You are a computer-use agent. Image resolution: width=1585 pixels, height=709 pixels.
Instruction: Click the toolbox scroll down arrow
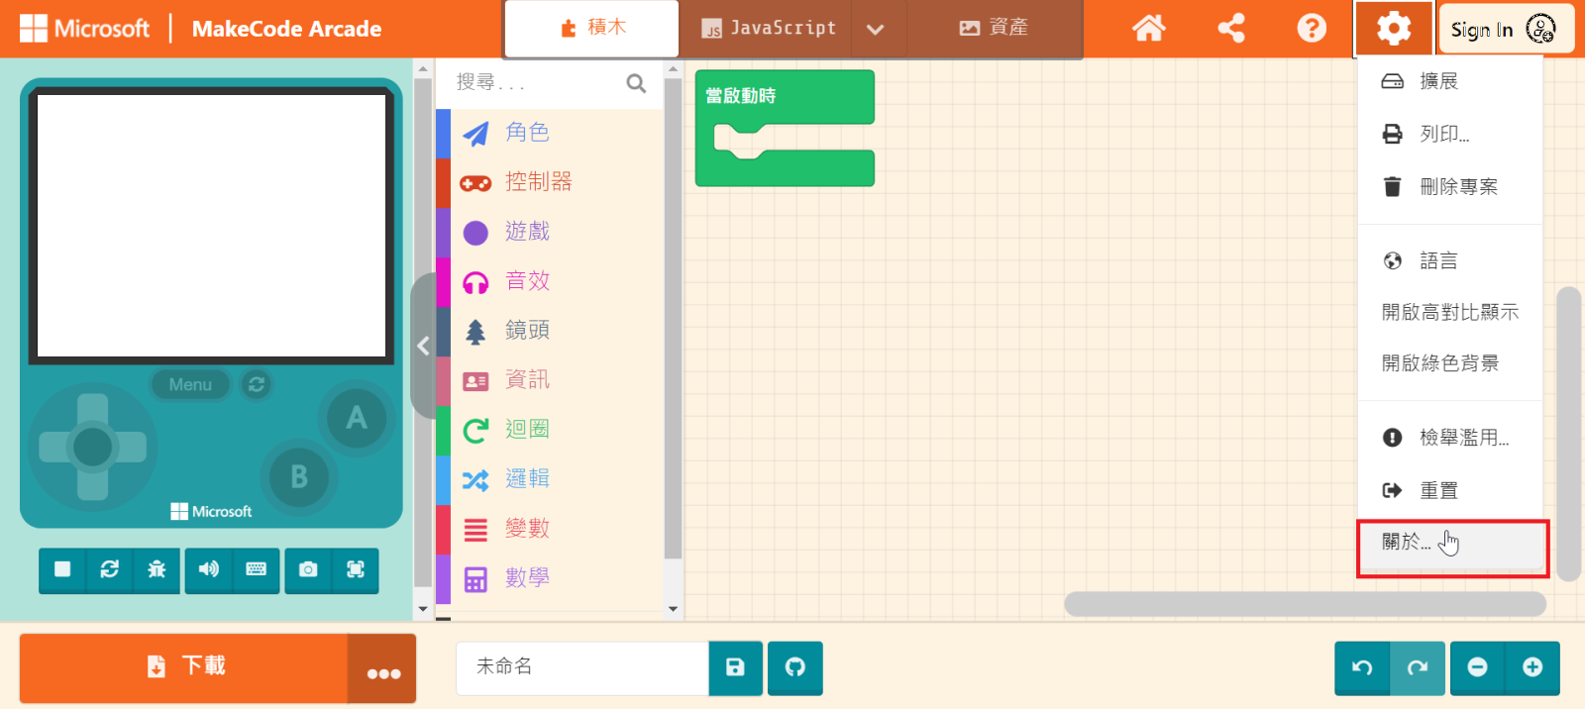pyautogui.click(x=673, y=609)
